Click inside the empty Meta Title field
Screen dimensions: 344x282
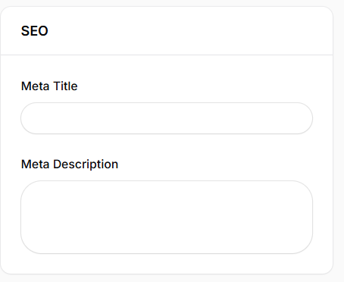coord(167,118)
